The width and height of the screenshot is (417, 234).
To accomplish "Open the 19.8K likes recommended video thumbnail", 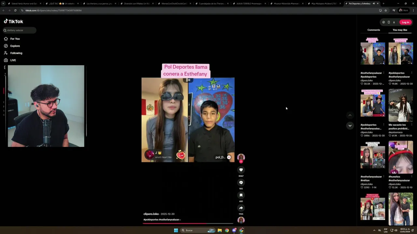I will (401, 53).
